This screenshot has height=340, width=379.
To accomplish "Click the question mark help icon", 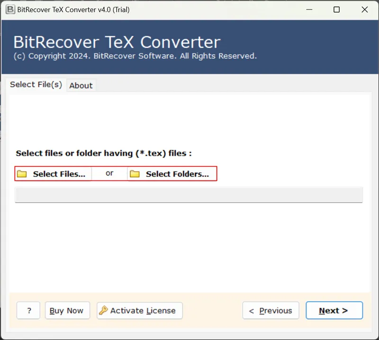I will [x=28, y=310].
